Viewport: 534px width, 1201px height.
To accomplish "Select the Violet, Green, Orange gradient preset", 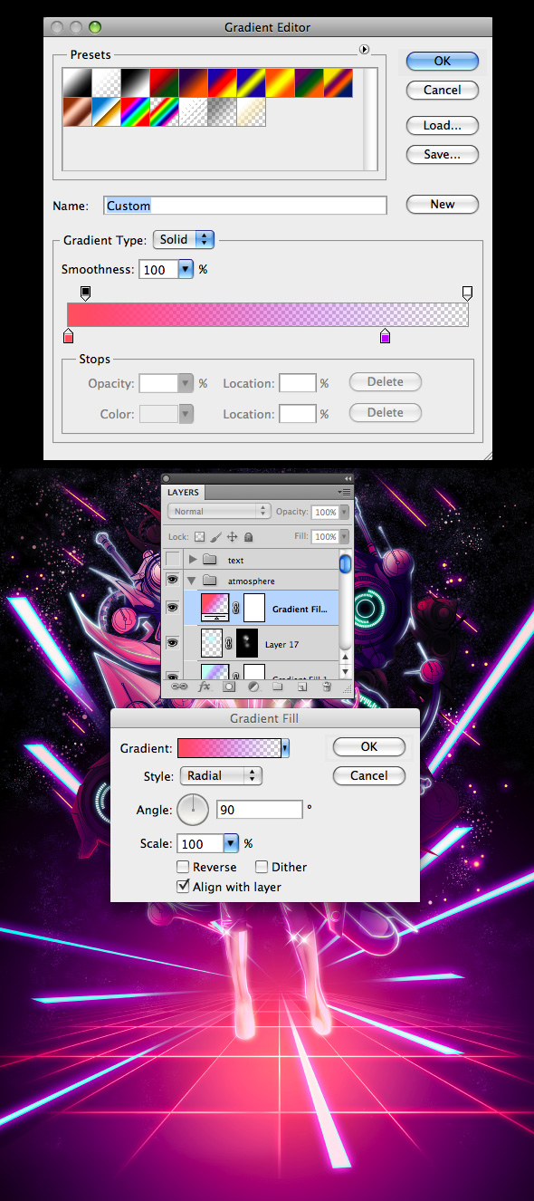I will pos(309,83).
